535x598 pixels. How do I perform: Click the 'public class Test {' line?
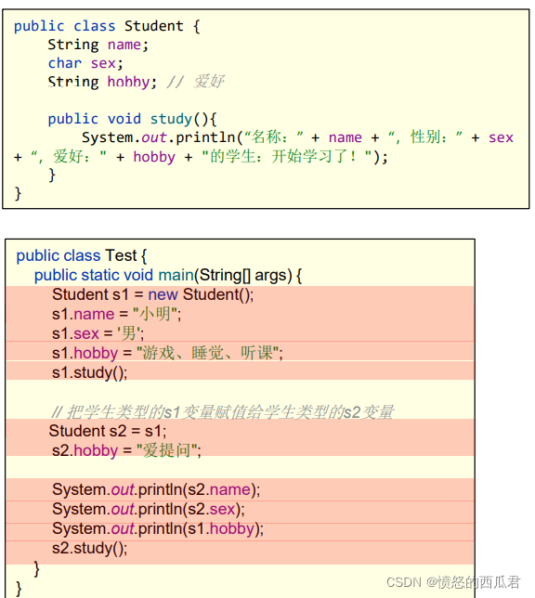click(x=82, y=255)
